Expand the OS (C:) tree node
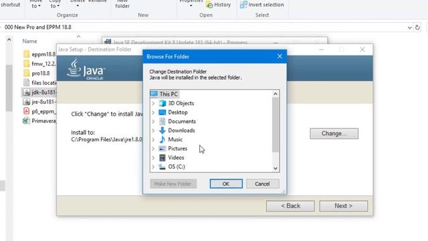The width and height of the screenshot is (428, 241). point(153,167)
